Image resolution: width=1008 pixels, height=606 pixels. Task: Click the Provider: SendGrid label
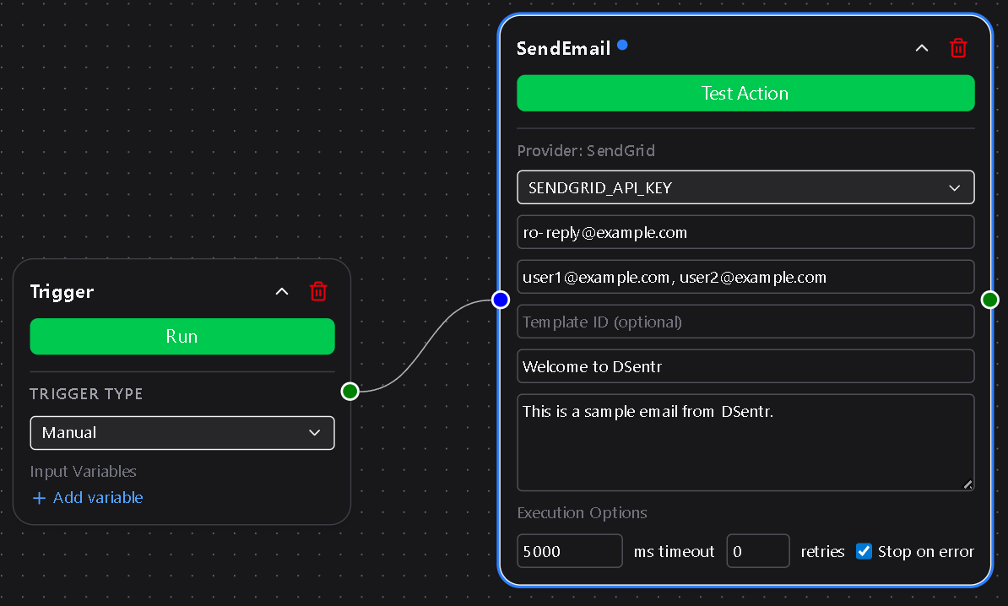pyautogui.click(x=586, y=150)
